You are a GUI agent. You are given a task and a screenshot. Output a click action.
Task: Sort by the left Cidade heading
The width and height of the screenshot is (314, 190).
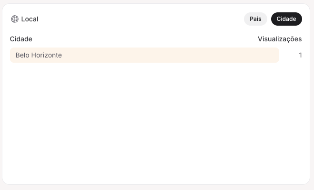[x=21, y=39]
